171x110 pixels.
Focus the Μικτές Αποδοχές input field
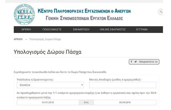click(x=123, y=85)
